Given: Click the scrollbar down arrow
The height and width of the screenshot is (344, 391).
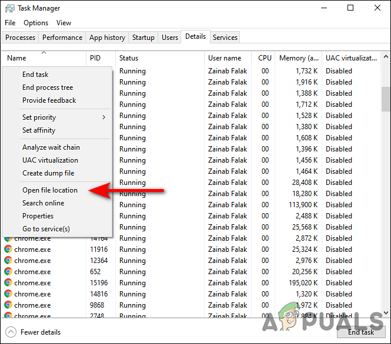Looking at the screenshot, I should point(386,313).
